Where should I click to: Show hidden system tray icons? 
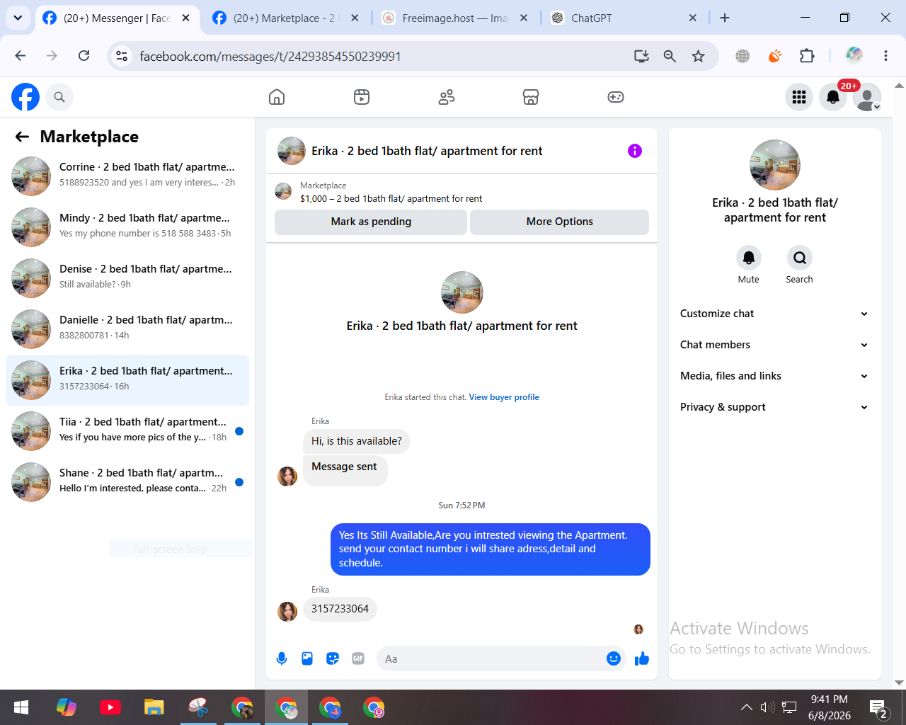click(x=746, y=707)
